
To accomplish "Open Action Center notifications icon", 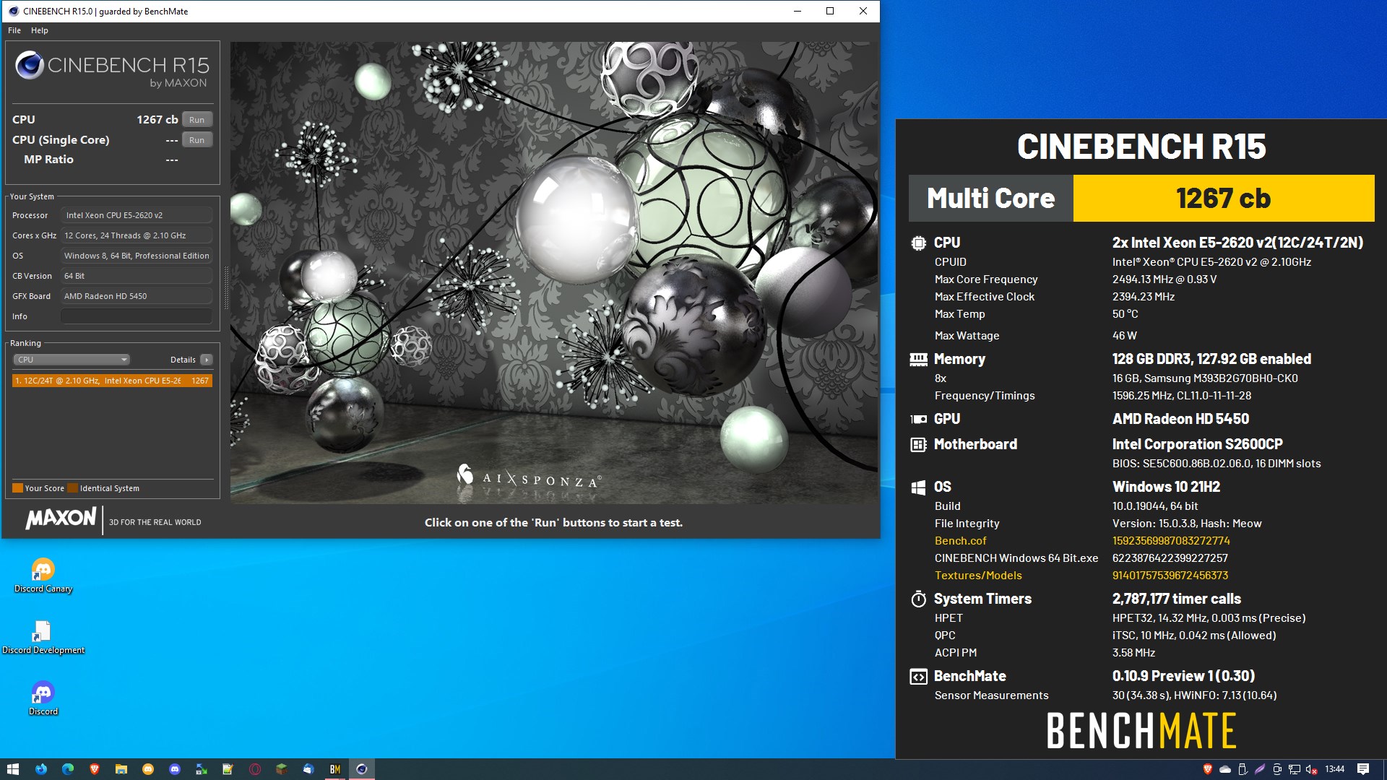I will 1363,769.
